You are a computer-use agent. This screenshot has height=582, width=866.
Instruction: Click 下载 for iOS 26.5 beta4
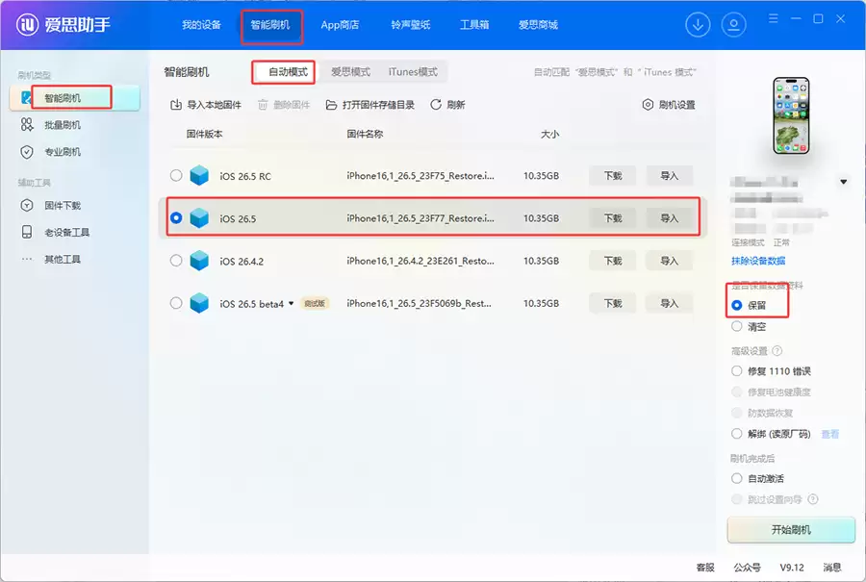point(613,303)
